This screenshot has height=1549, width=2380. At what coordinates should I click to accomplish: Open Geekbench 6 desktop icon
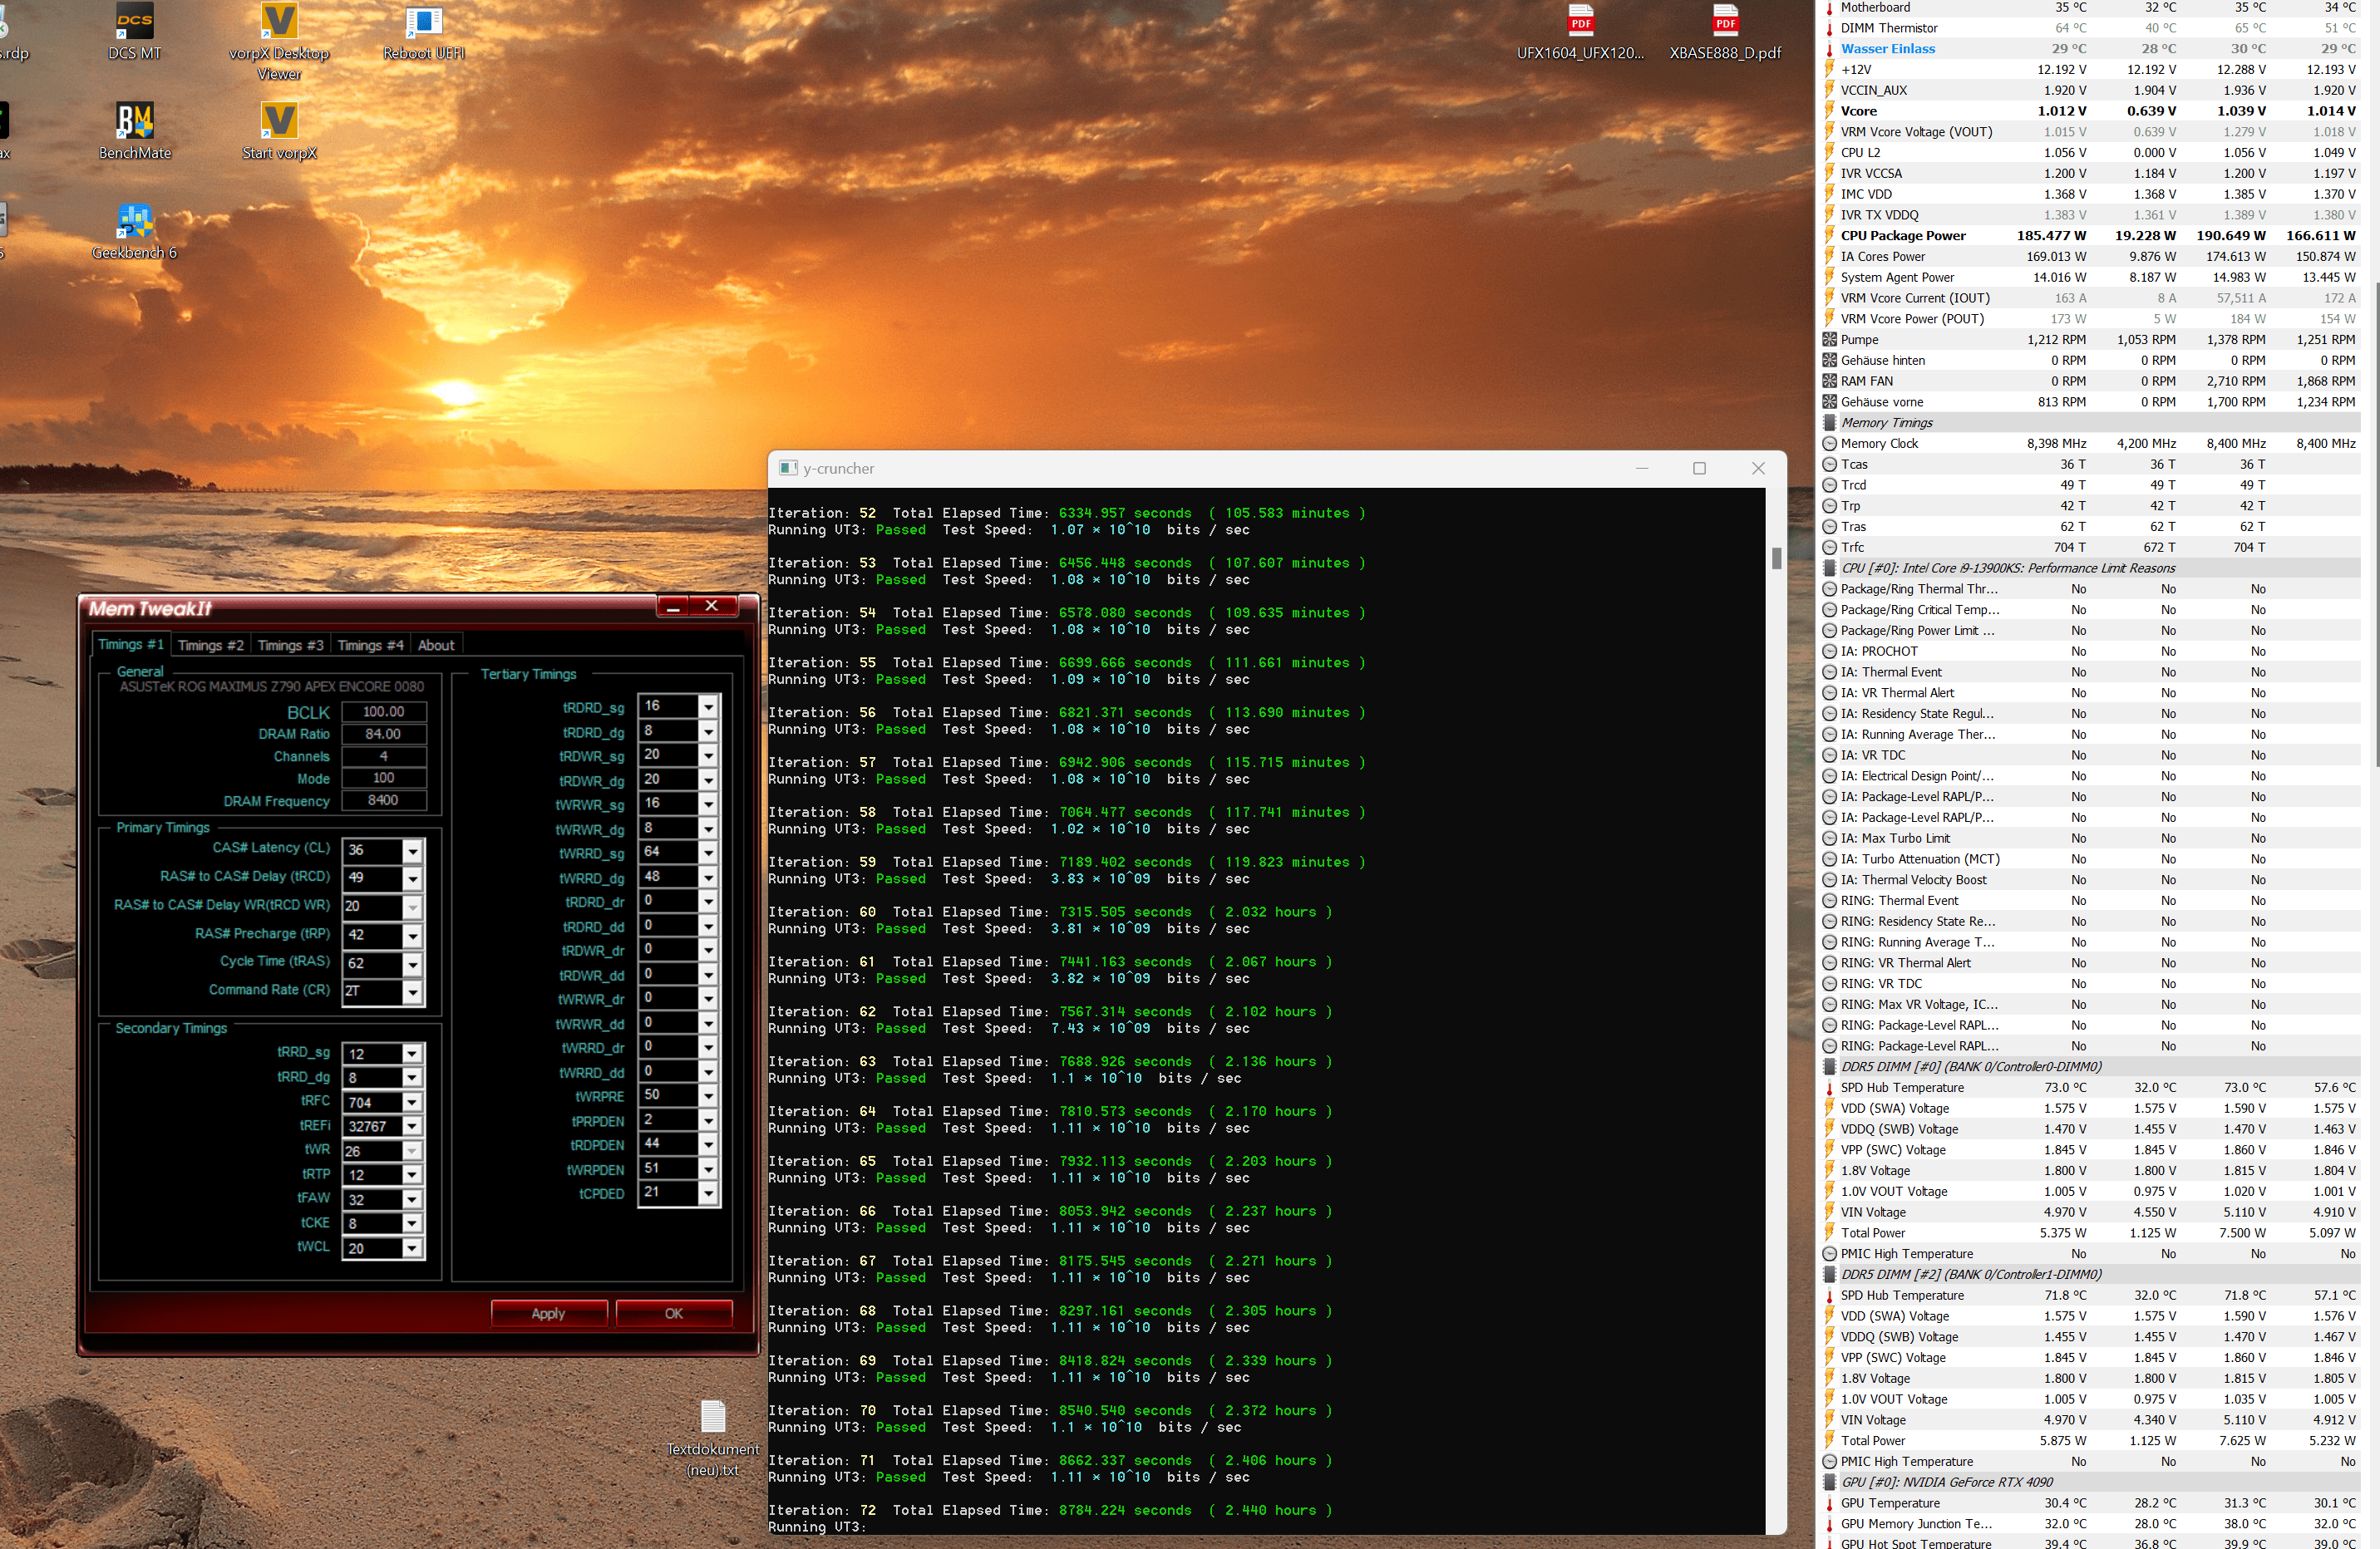135,231
